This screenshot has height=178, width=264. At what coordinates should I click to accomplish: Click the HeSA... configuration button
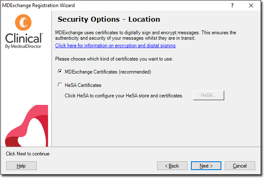[208, 95]
